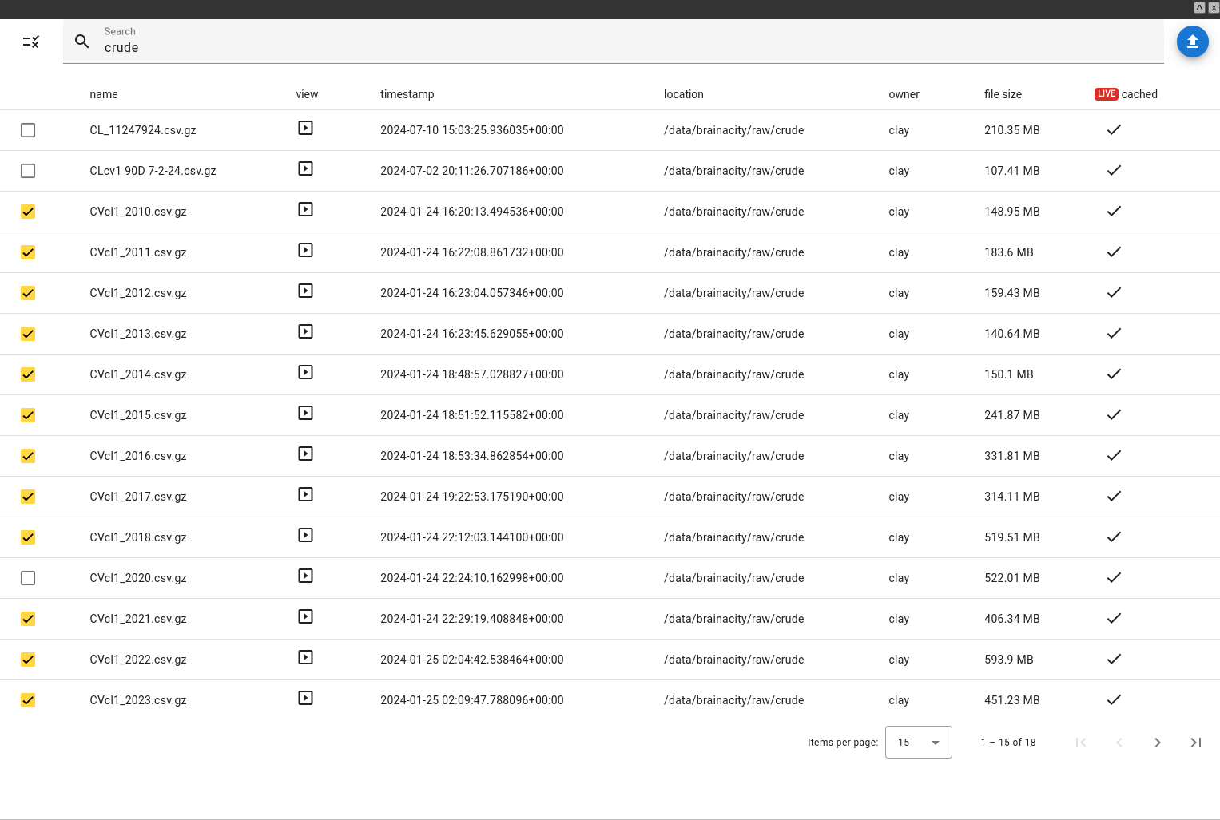Check the CL_11247924.csv.gz row checkbox
The width and height of the screenshot is (1220, 820).
[x=28, y=130]
